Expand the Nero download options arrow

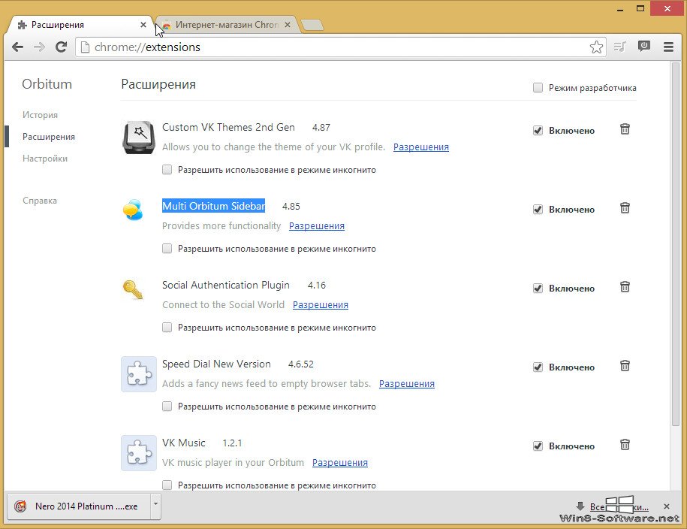(155, 505)
